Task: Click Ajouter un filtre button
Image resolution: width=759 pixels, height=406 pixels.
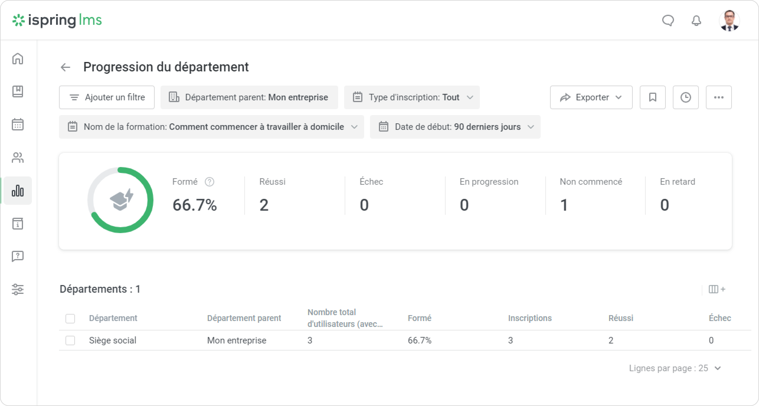Action: [107, 97]
